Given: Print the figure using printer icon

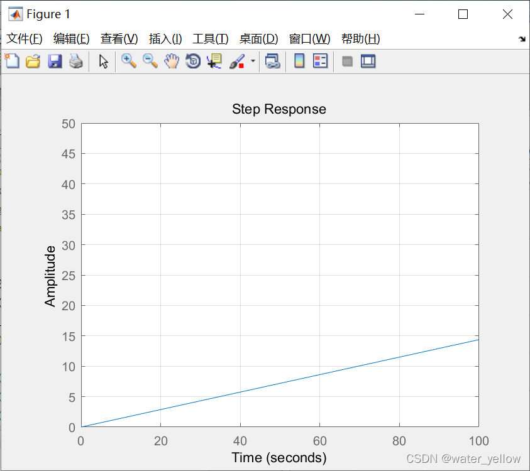Looking at the screenshot, I should point(76,62).
